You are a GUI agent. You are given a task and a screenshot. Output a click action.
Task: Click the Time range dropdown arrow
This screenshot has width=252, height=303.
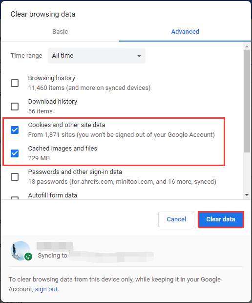[139, 56]
